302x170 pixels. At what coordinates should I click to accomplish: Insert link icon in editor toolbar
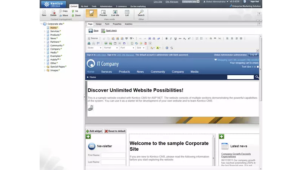pyautogui.click(x=89, y=43)
